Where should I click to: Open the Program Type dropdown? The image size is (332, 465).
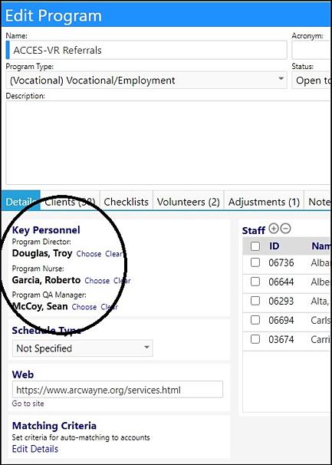[x=146, y=80]
